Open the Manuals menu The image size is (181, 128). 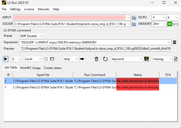click(43, 9)
